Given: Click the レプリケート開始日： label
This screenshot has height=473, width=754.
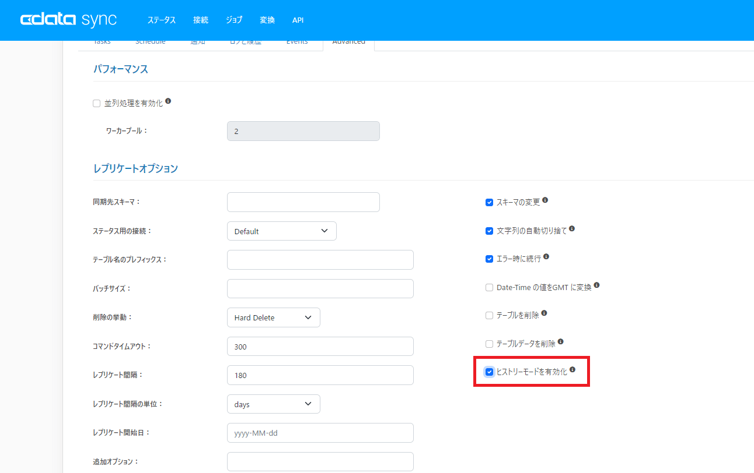Looking at the screenshot, I should [x=122, y=432].
